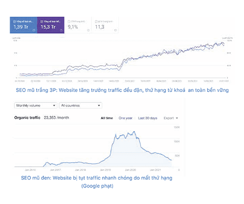Click help icon on 15,3 Tr card
244x204 pixels.
pos(61,30)
